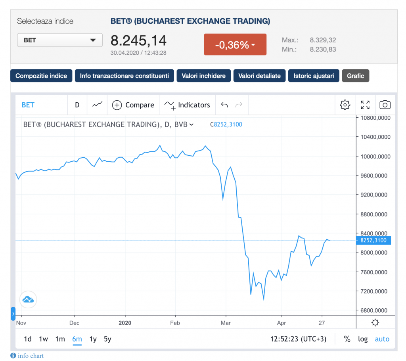This screenshot has height=361, width=406.
Task: Set chart range to 5y
Action: (x=107, y=339)
